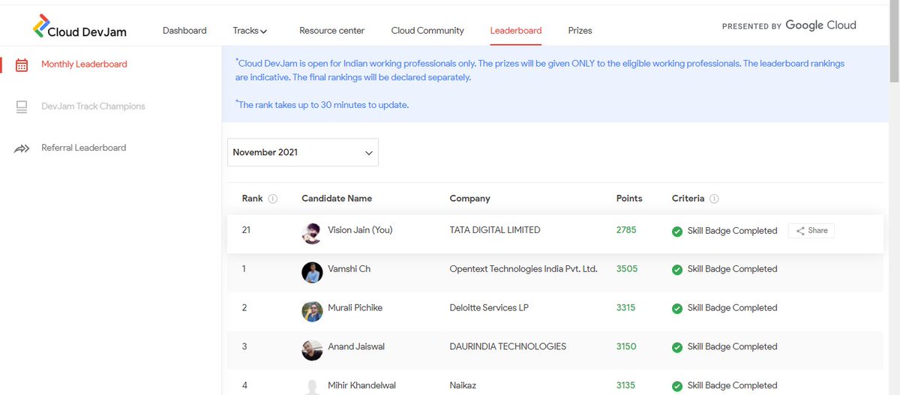Click Anand Jaiswal's profile avatar
The width and height of the screenshot is (900, 395).
[312, 350]
